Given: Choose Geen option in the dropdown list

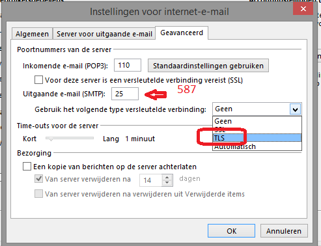Looking at the screenshot, I should point(257,121).
